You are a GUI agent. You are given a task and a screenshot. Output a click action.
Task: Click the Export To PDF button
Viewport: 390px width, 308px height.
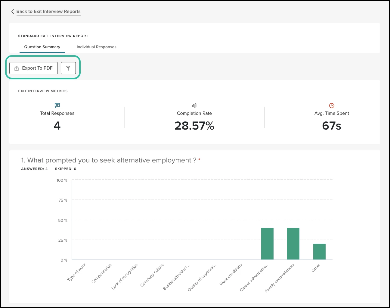[33, 68]
